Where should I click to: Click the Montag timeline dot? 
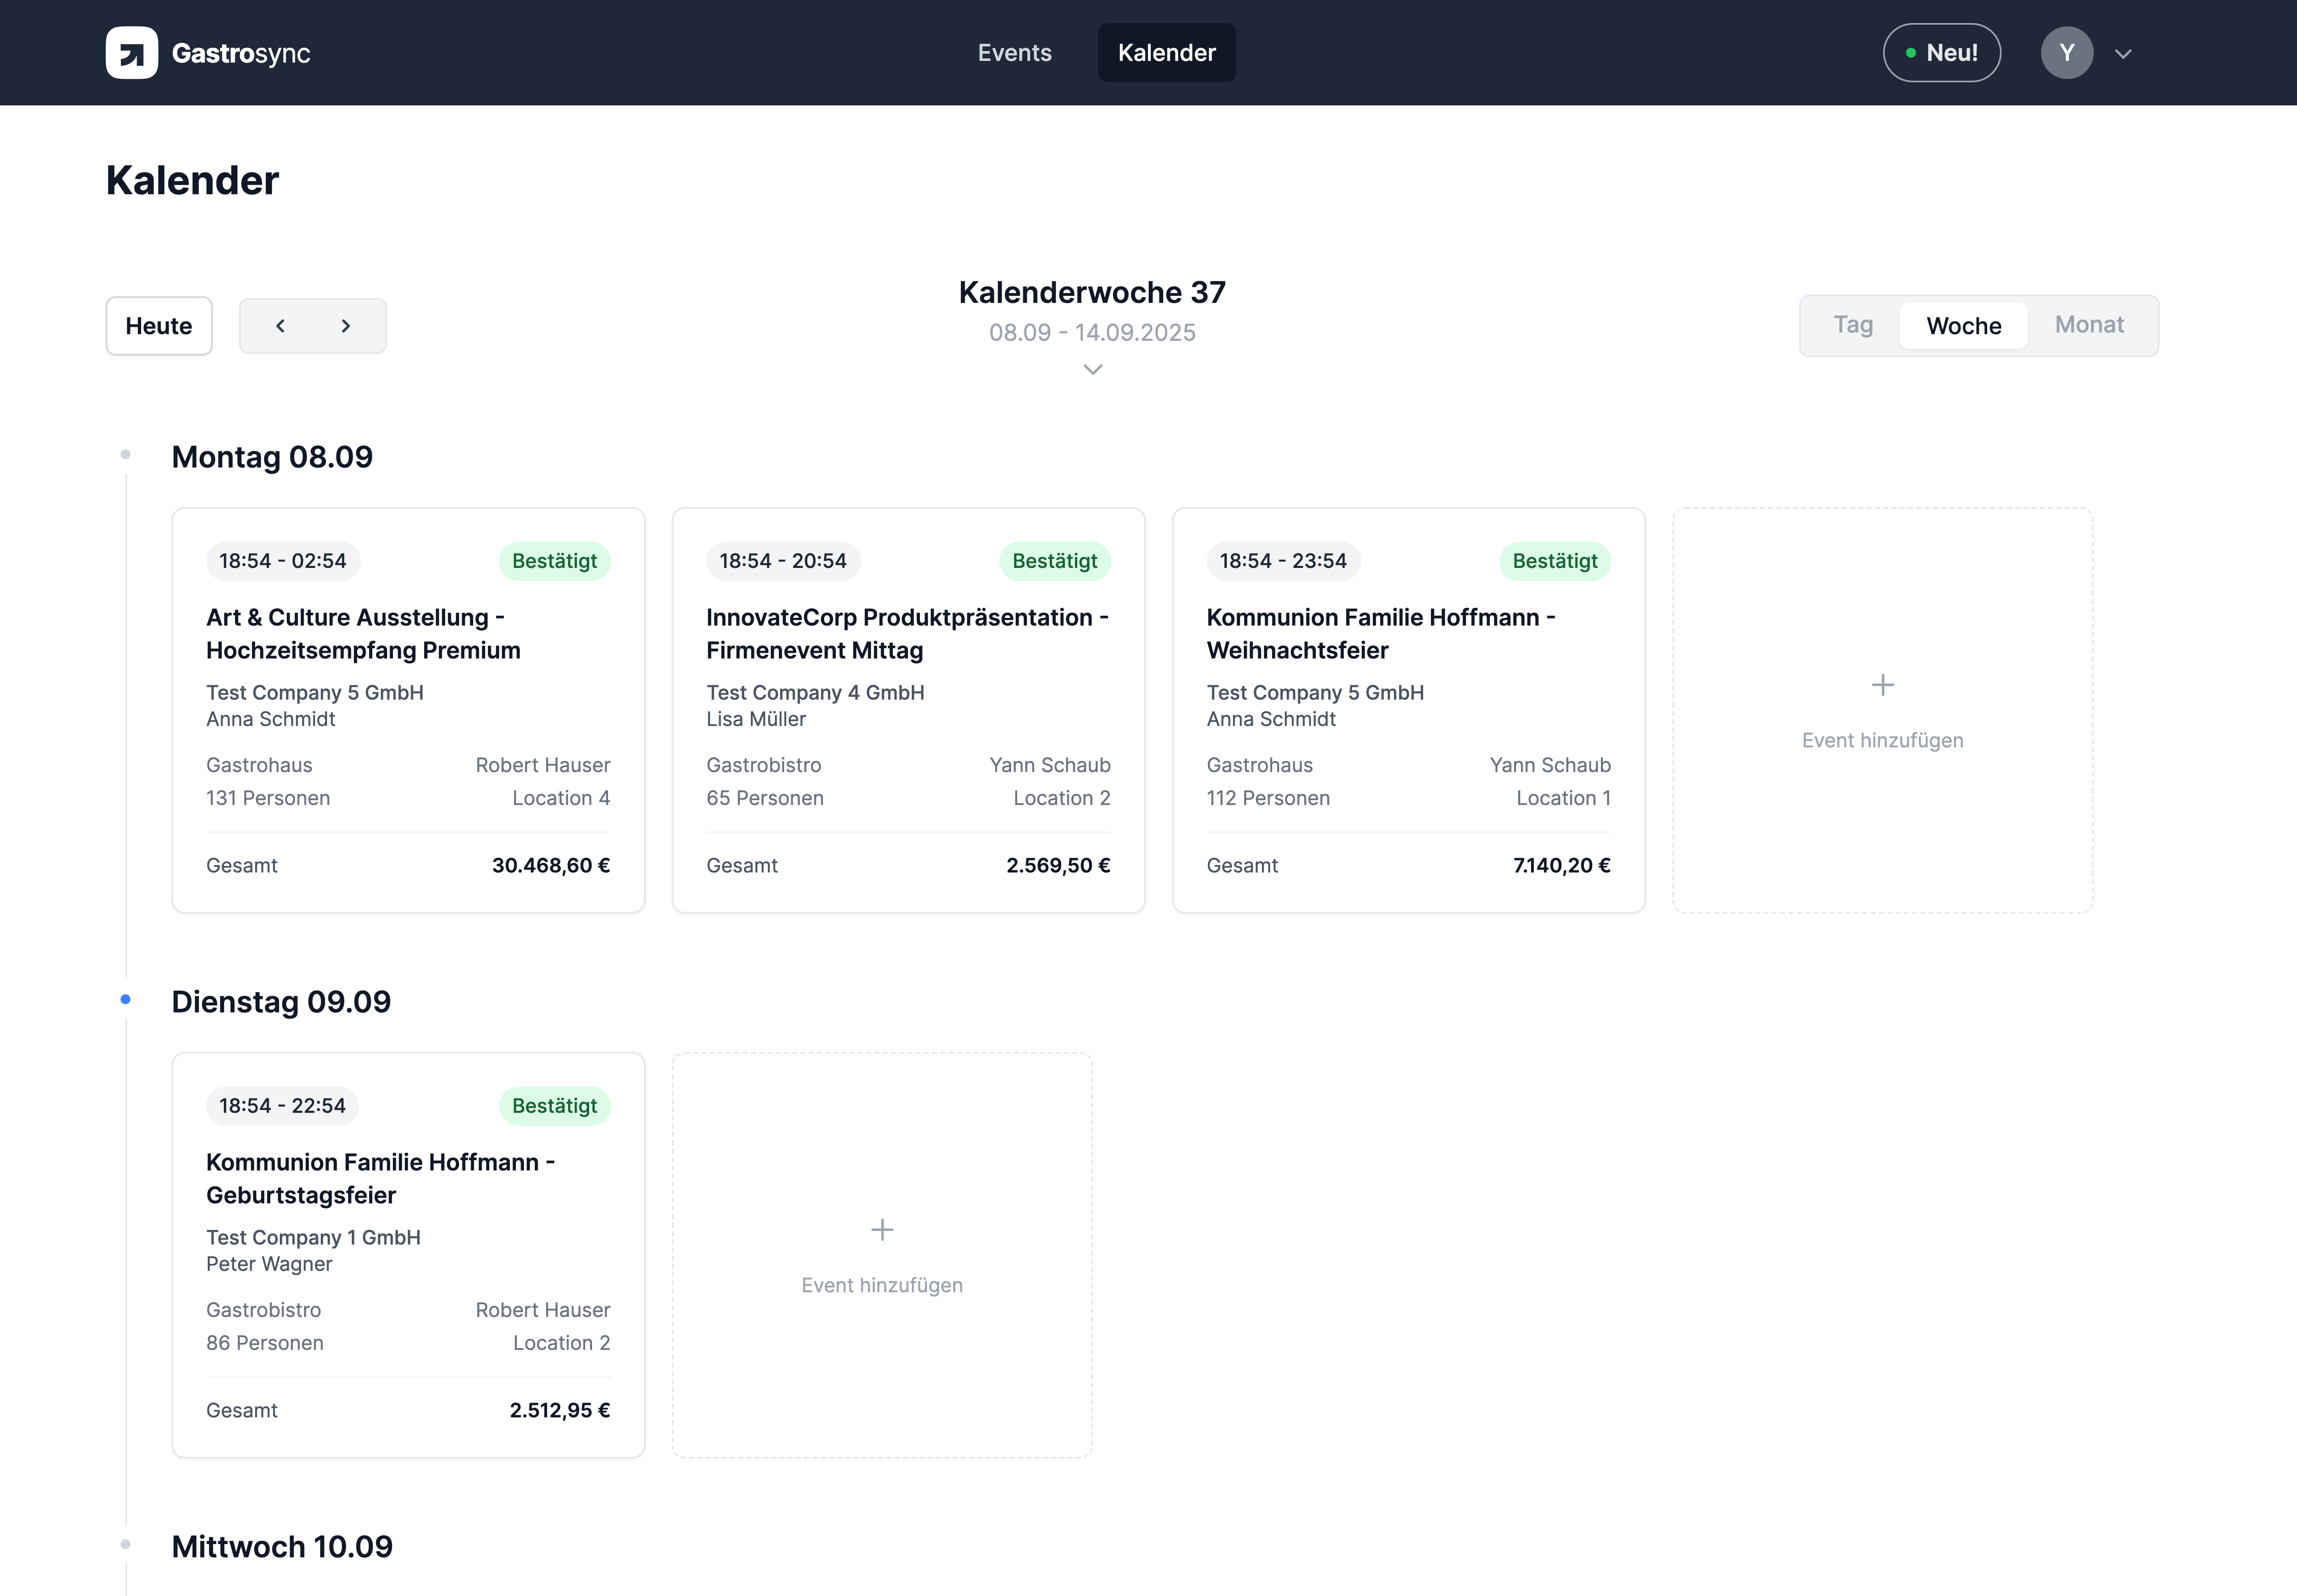[x=125, y=455]
